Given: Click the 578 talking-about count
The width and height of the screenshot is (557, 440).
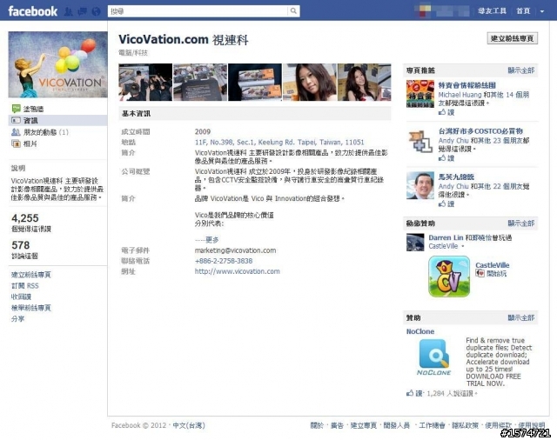Looking at the screenshot, I should tap(20, 245).
